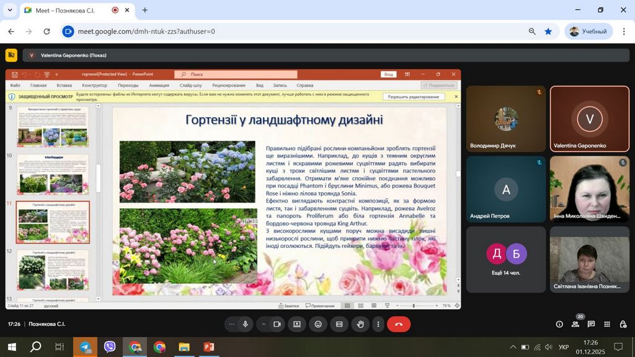Open a new browser tab

[x=145, y=10]
